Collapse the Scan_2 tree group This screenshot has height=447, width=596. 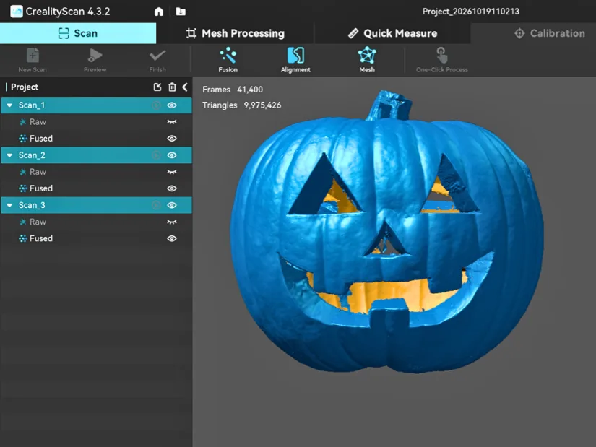[9, 155]
